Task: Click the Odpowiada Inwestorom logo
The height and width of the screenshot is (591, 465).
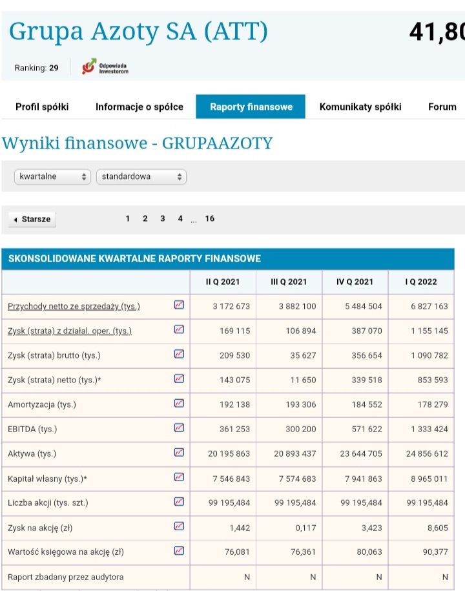Action: pyautogui.click(x=105, y=67)
